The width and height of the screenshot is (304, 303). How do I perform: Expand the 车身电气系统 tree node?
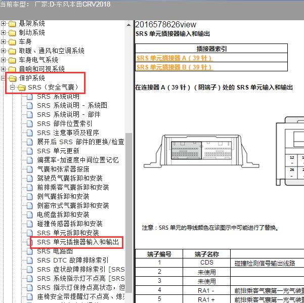coord(3,60)
